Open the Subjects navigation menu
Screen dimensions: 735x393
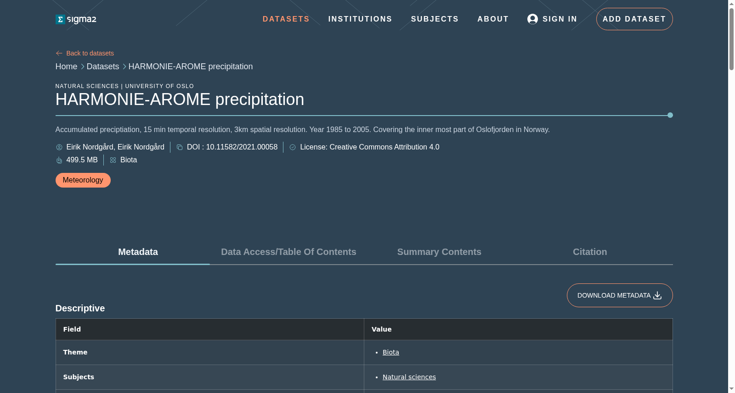(435, 19)
